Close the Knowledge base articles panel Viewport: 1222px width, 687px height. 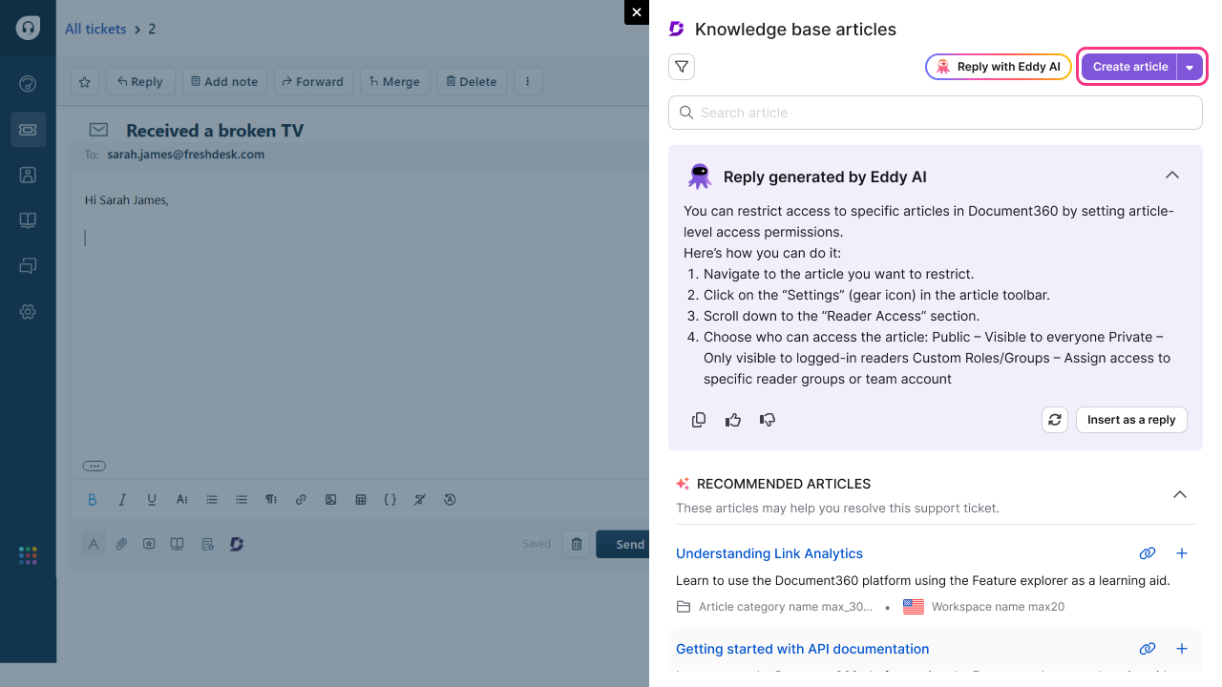637,12
